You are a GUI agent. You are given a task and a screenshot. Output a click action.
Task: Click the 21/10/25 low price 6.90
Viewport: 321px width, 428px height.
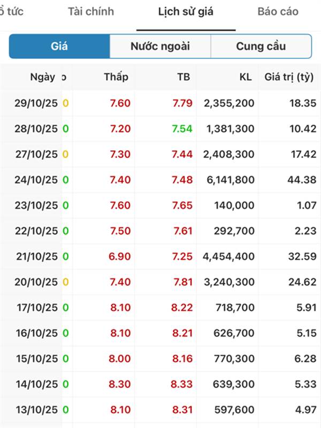pyautogui.click(x=119, y=257)
